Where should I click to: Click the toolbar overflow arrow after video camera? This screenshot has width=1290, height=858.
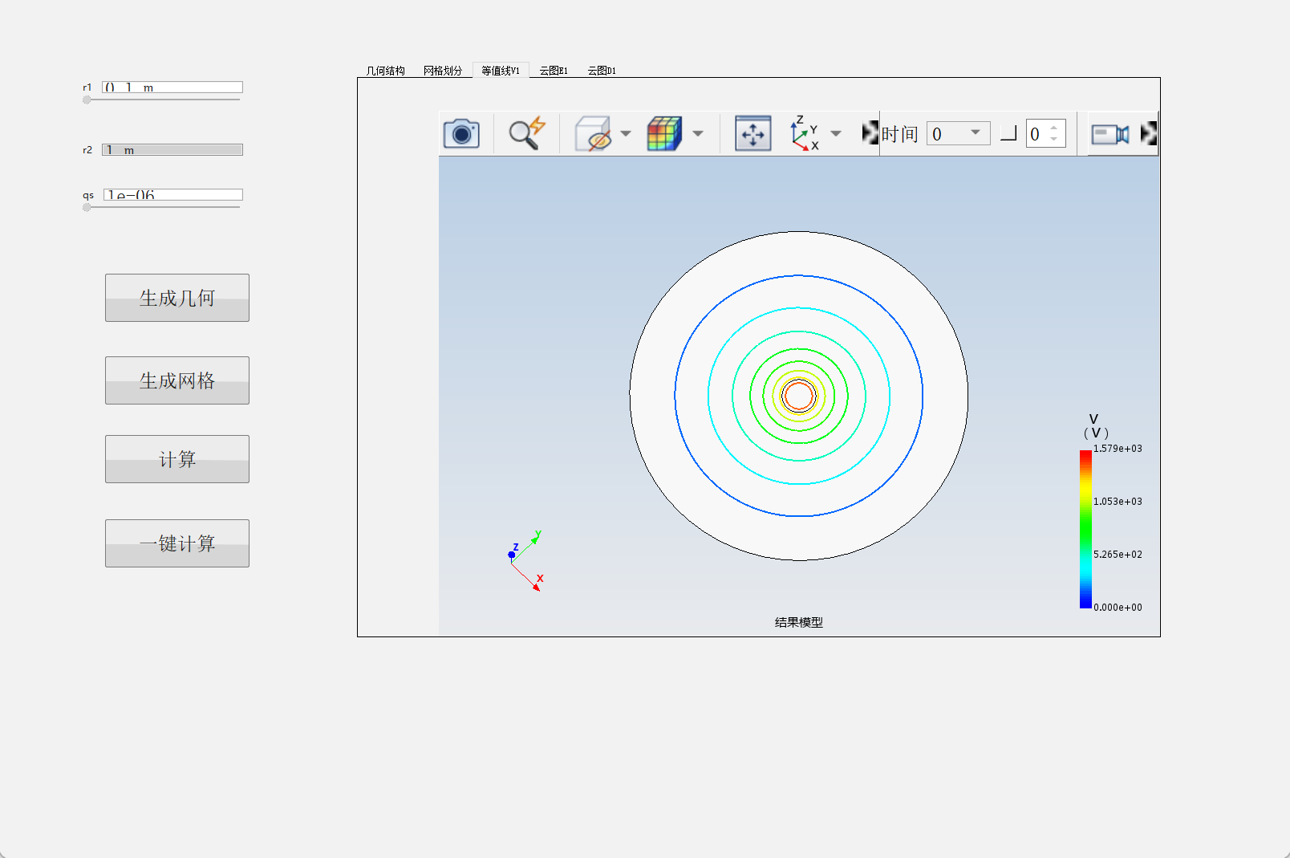(1149, 132)
